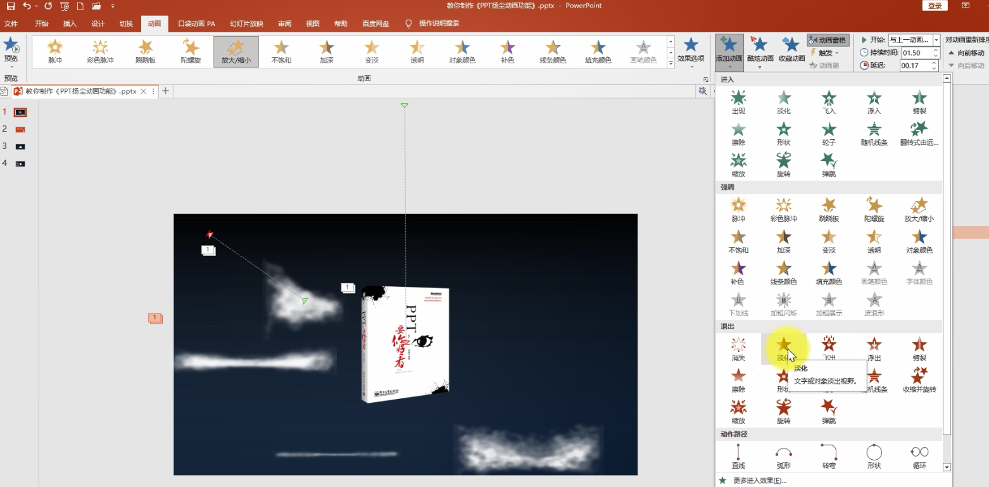The image size is (989, 487).
Task: Select 浮出 exit effect
Action: tap(874, 349)
